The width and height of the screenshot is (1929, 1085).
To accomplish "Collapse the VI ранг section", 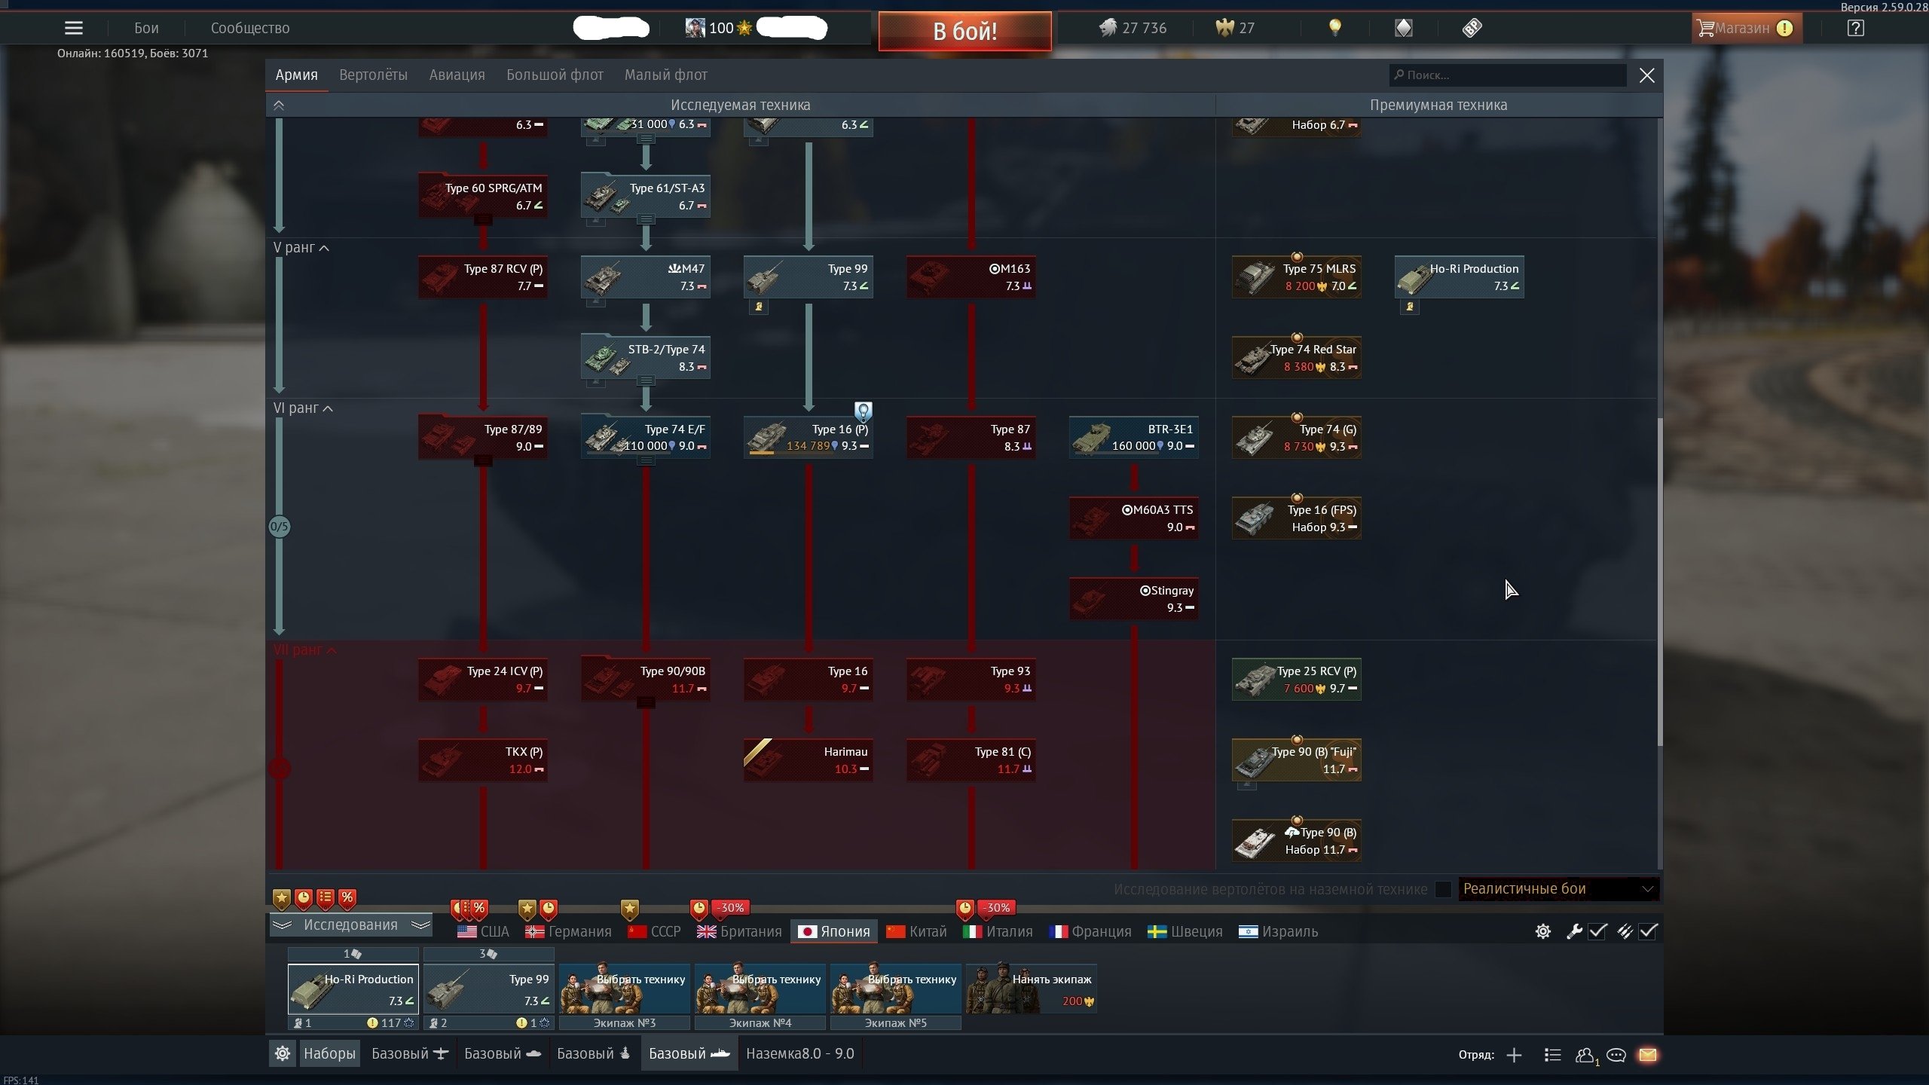I will [x=303, y=408].
